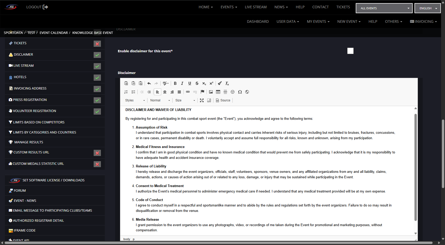
Task: Open the Others menu
Action: (x=394, y=21)
